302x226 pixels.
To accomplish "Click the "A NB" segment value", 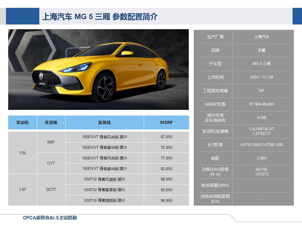I will [x=261, y=118].
